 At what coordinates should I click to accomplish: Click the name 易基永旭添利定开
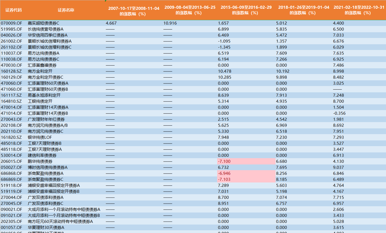(44, 95)
